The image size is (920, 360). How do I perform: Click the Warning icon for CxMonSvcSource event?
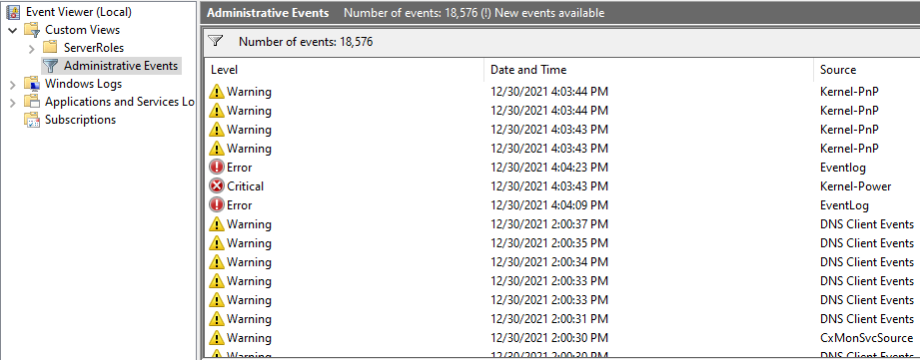[x=217, y=338]
